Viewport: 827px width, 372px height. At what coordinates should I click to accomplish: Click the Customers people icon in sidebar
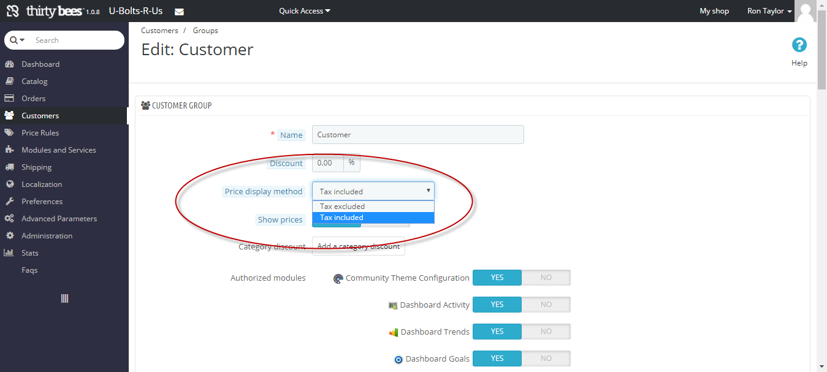point(9,116)
